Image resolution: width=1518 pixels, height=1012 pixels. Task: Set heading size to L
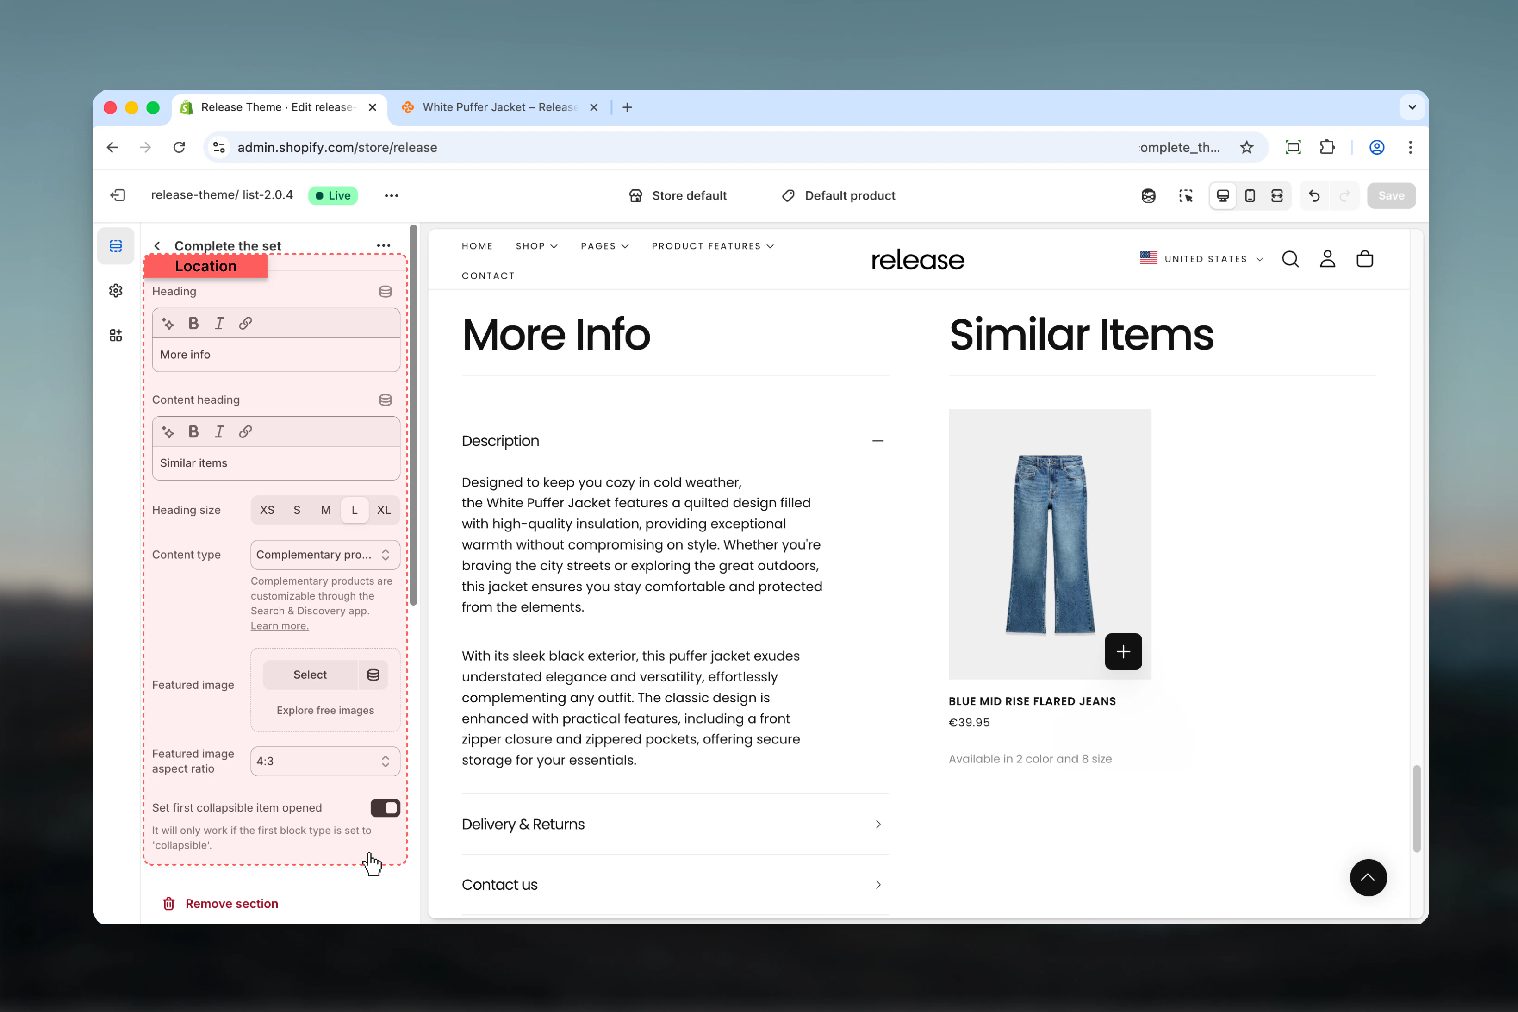pyautogui.click(x=355, y=510)
